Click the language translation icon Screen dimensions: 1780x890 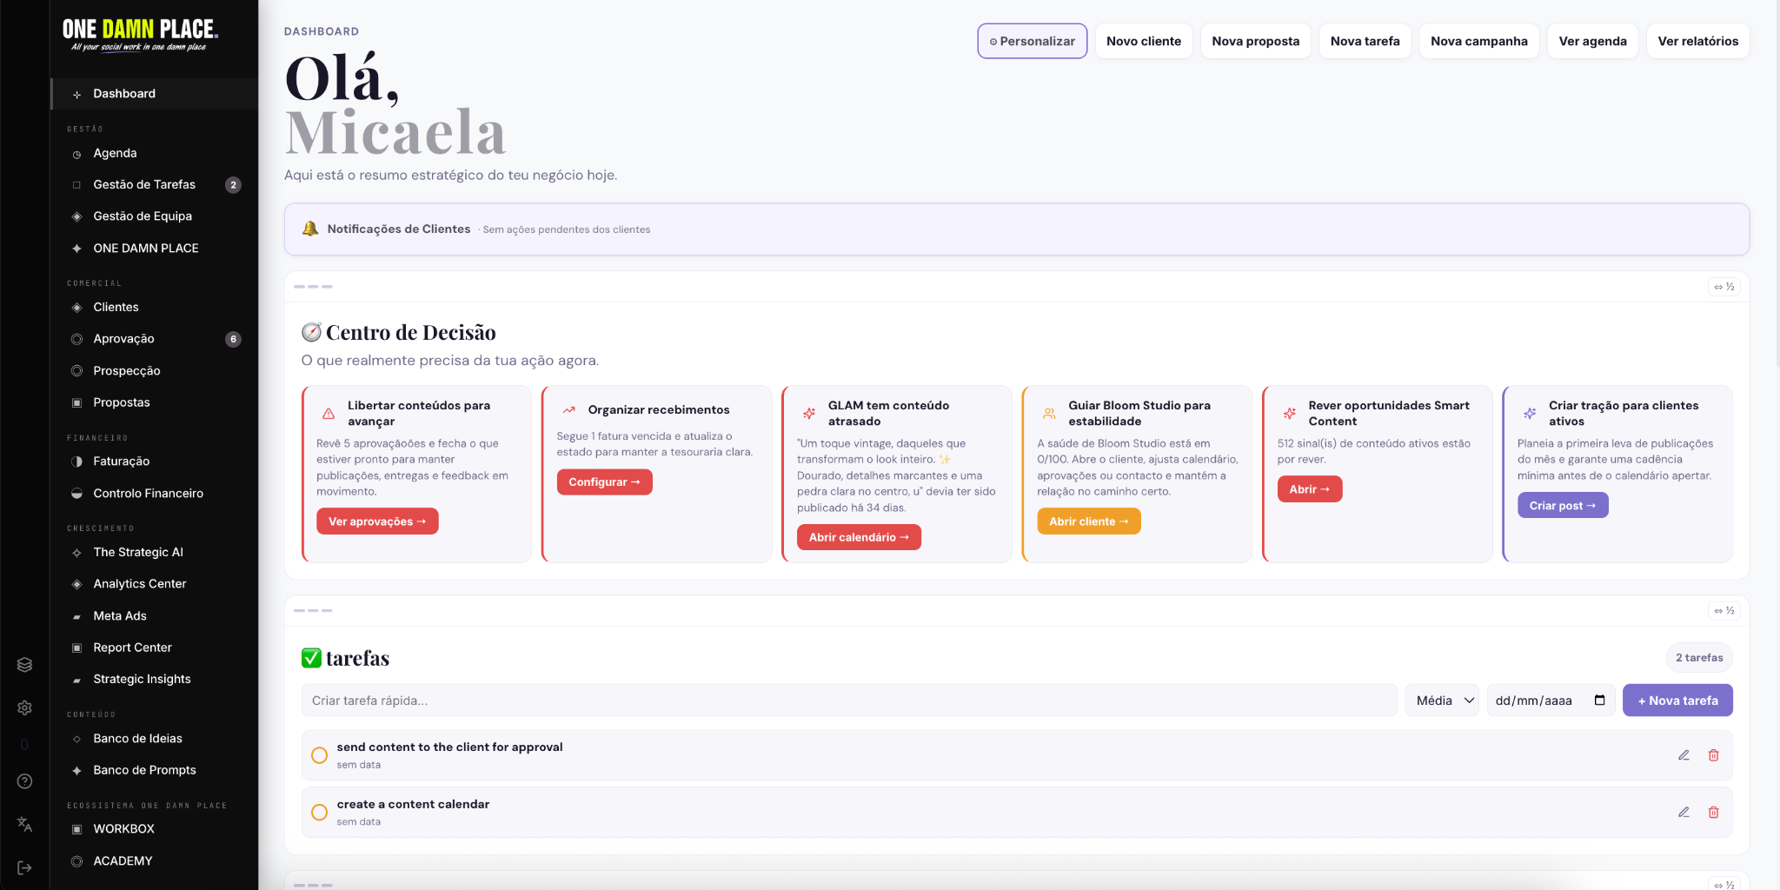24,824
